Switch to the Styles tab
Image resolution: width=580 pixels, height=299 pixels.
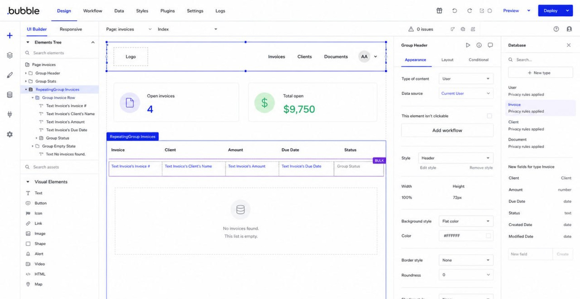click(142, 11)
